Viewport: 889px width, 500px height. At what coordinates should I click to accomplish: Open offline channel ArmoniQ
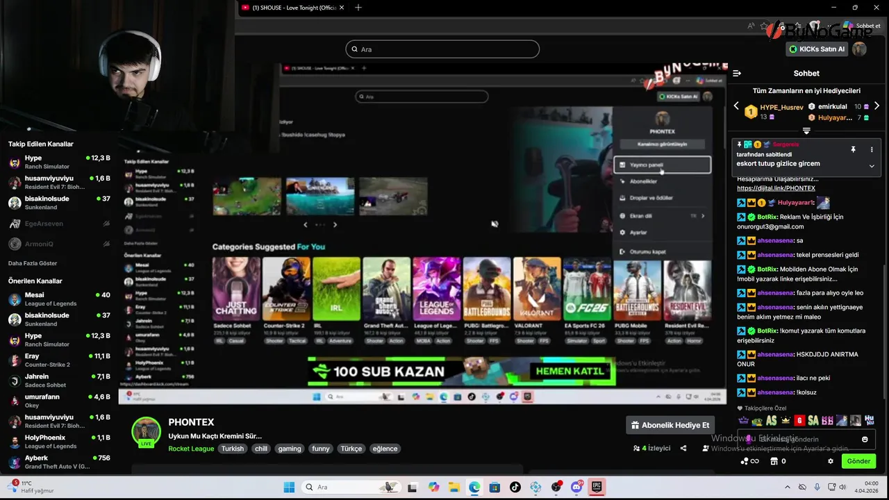[x=59, y=244]
